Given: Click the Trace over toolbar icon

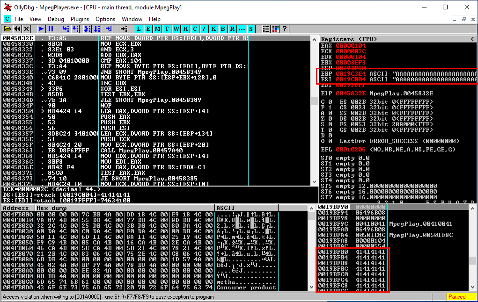Looking at the screenshot, I should tap(96, 29).
